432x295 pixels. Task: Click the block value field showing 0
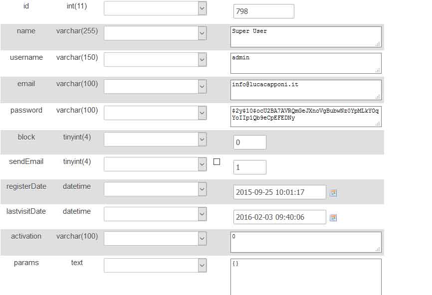point(249,143)
